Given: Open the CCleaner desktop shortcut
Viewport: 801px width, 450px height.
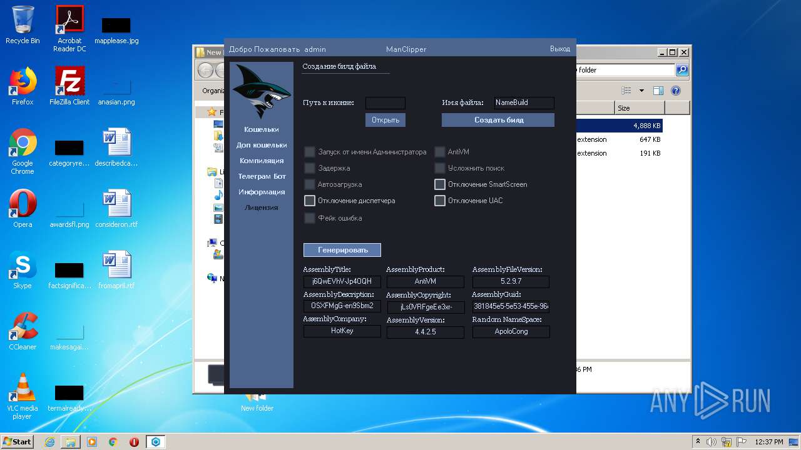Looking at the screenshot, I should 23,331.
